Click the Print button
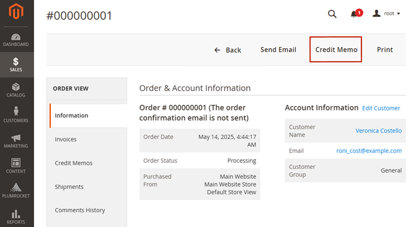 (x=385, y=50)
